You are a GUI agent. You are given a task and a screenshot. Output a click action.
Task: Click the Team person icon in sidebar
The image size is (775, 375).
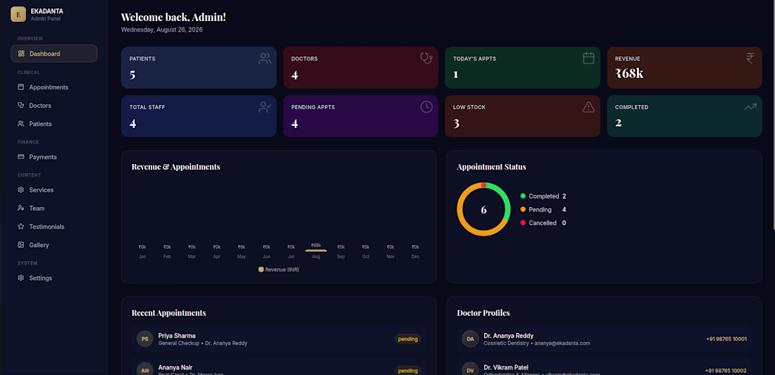click(20, 208)
